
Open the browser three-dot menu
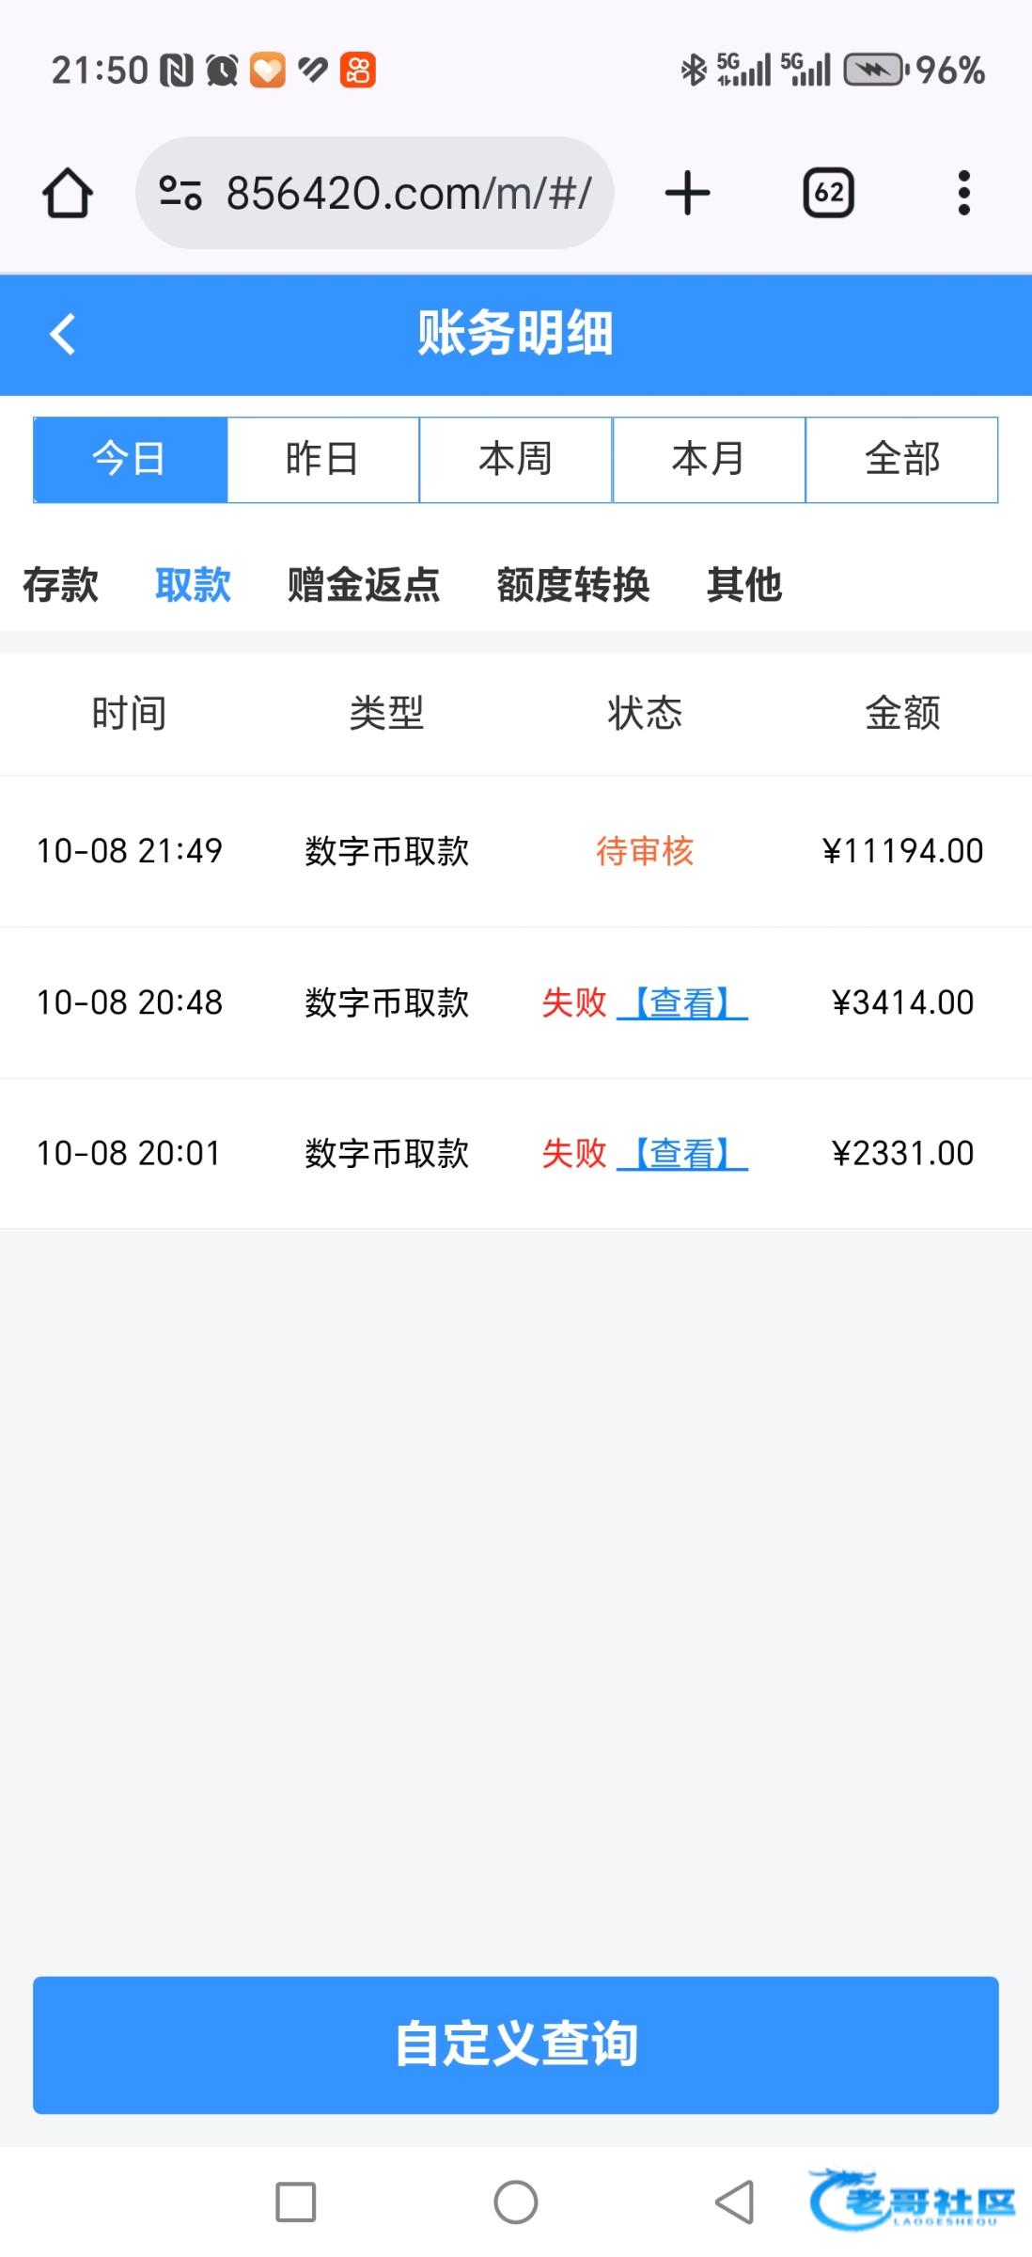coord(963,194)
